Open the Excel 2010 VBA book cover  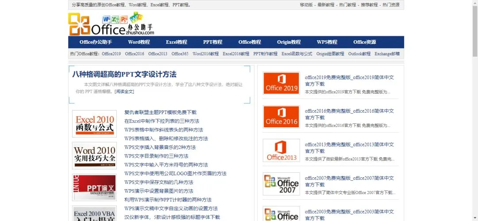pyautogui.click(x=95, y=213)
